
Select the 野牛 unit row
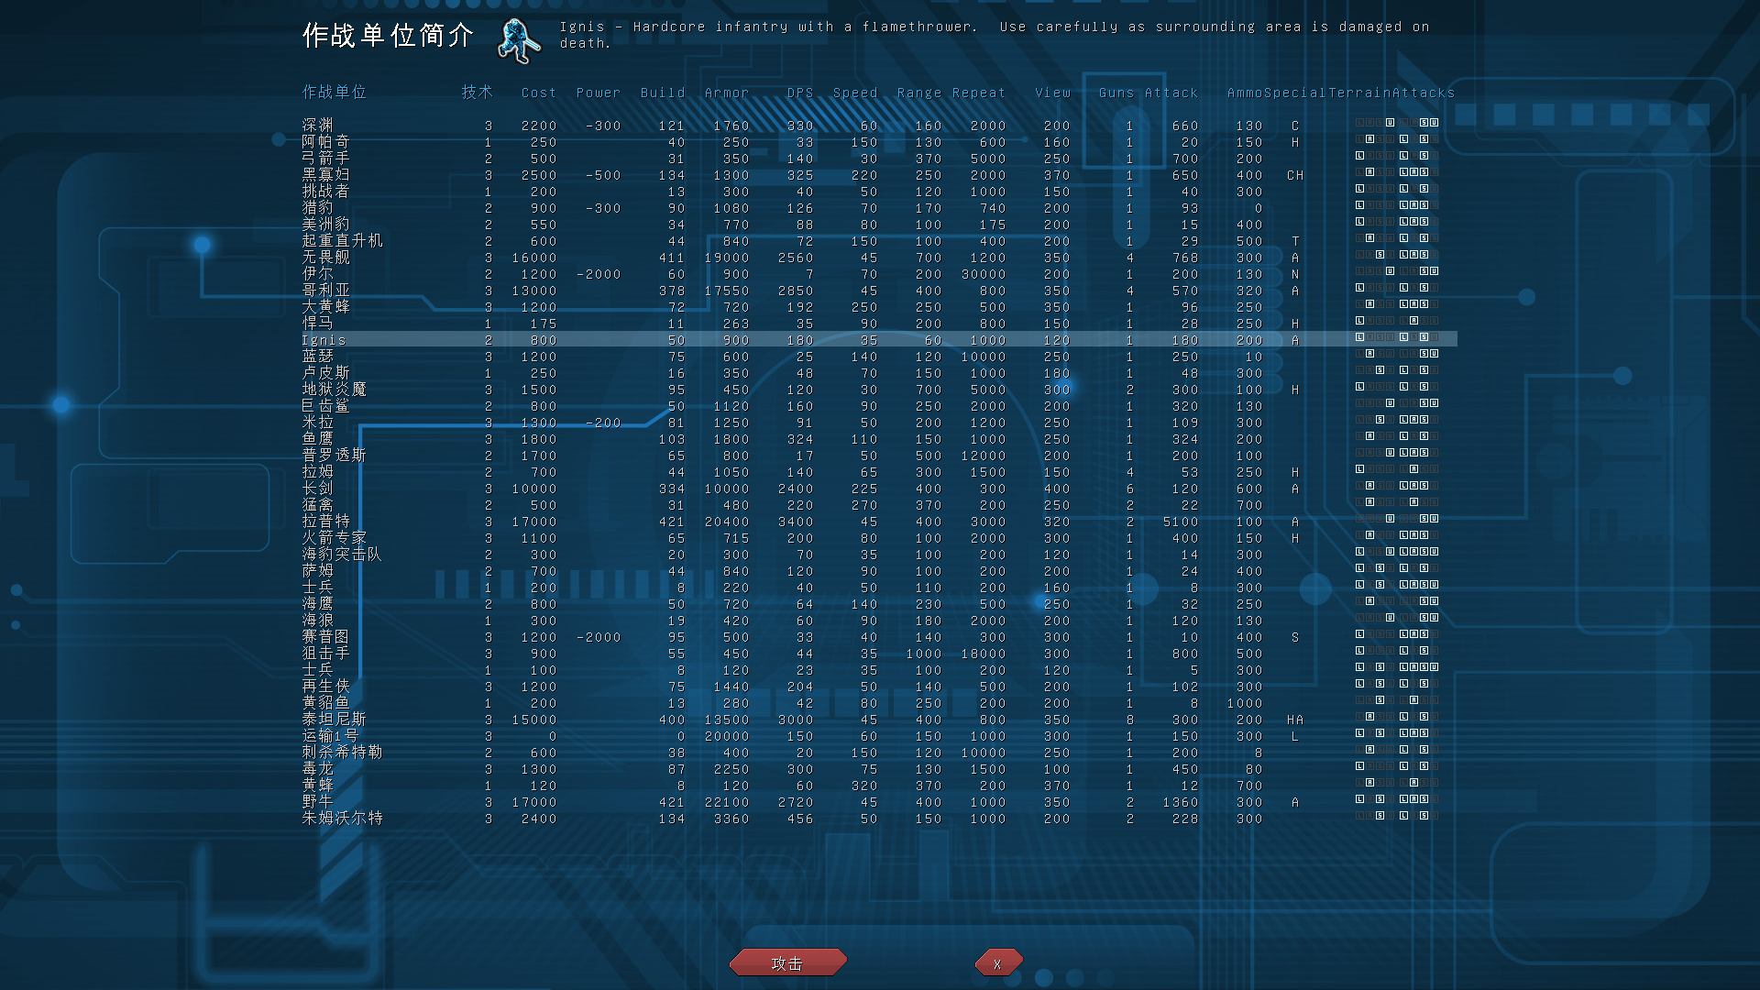pyautogui.click(x=879, y=802)
